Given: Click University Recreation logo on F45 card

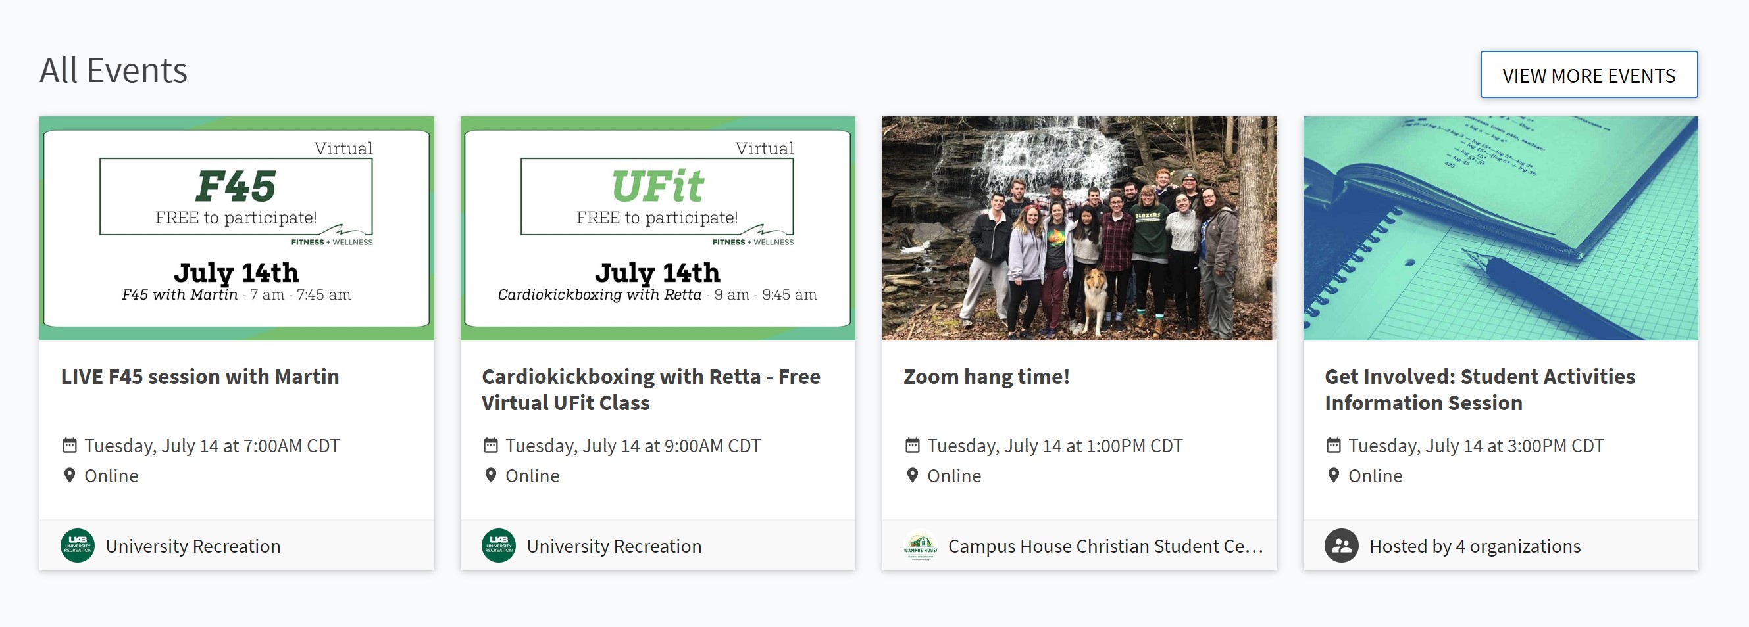Looking at the screenshot, I should tap(78, 546).
